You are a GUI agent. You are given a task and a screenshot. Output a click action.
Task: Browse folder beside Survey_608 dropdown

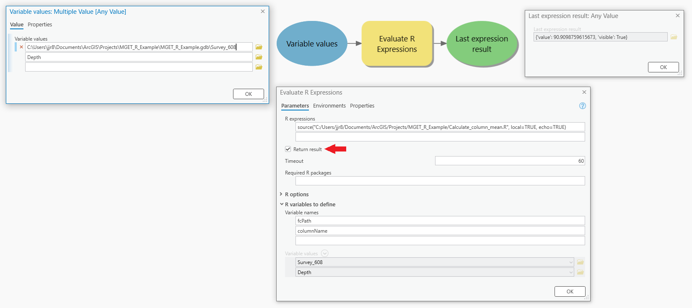(x=581, y=262)
